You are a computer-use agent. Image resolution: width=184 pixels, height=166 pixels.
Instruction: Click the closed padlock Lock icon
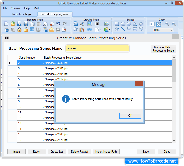pyautogui.click(x=19, y=30)
